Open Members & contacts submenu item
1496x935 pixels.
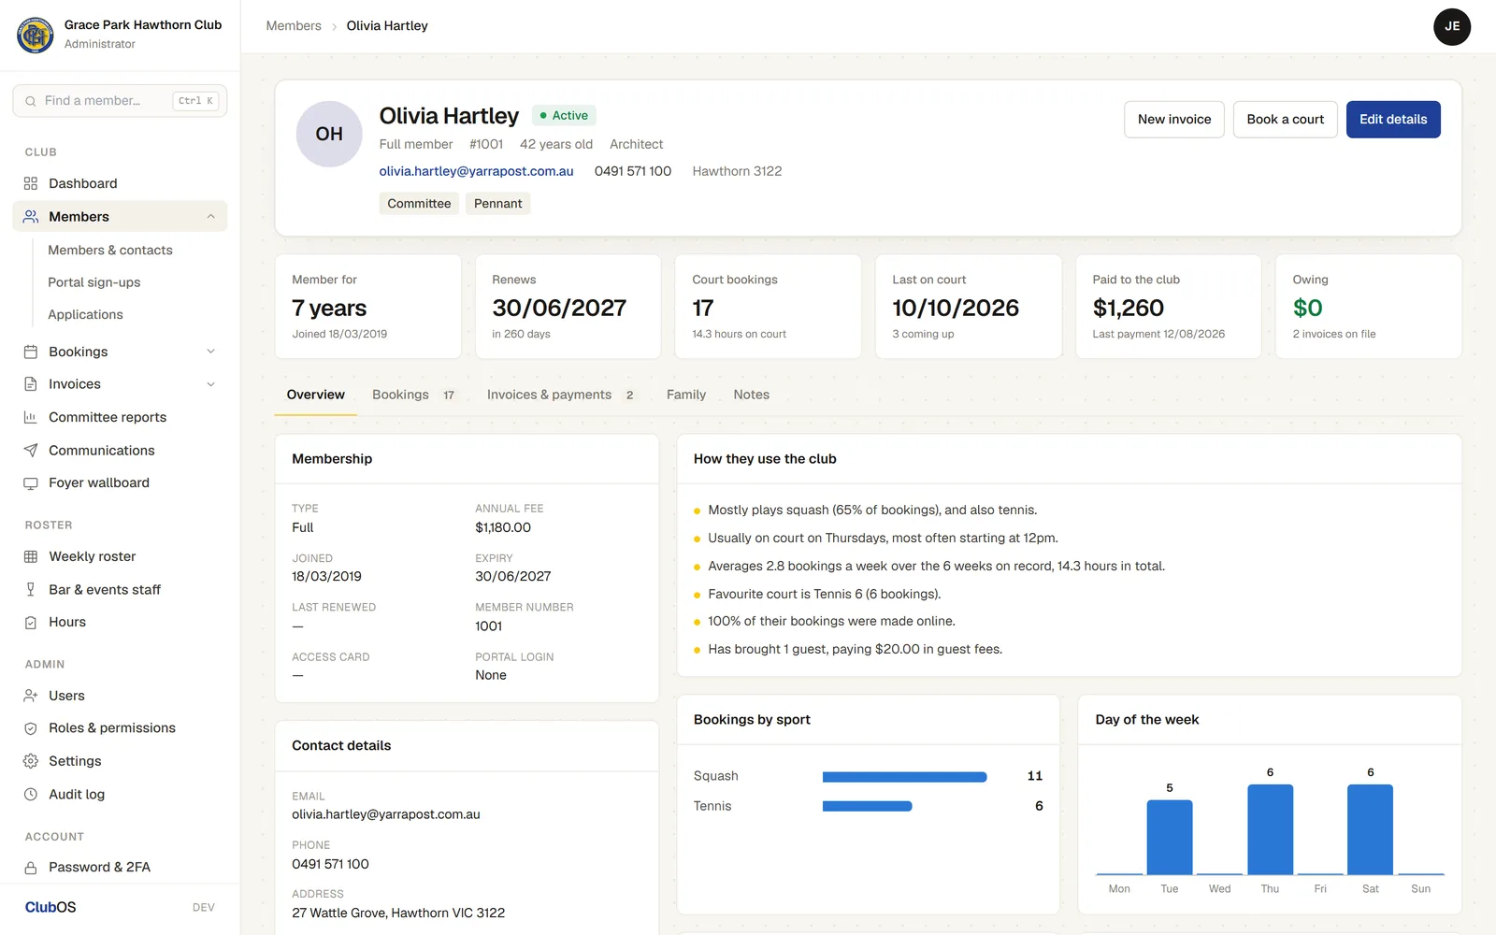coord(110,251)
